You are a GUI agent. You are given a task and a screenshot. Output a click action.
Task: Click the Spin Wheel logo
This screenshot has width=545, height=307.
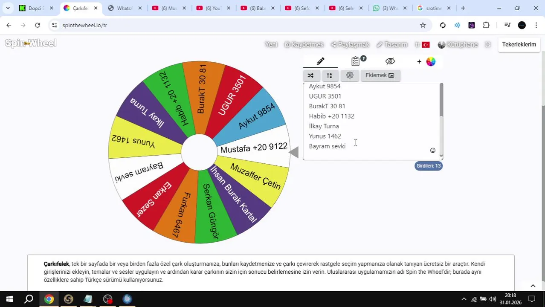tap(31, 43)
